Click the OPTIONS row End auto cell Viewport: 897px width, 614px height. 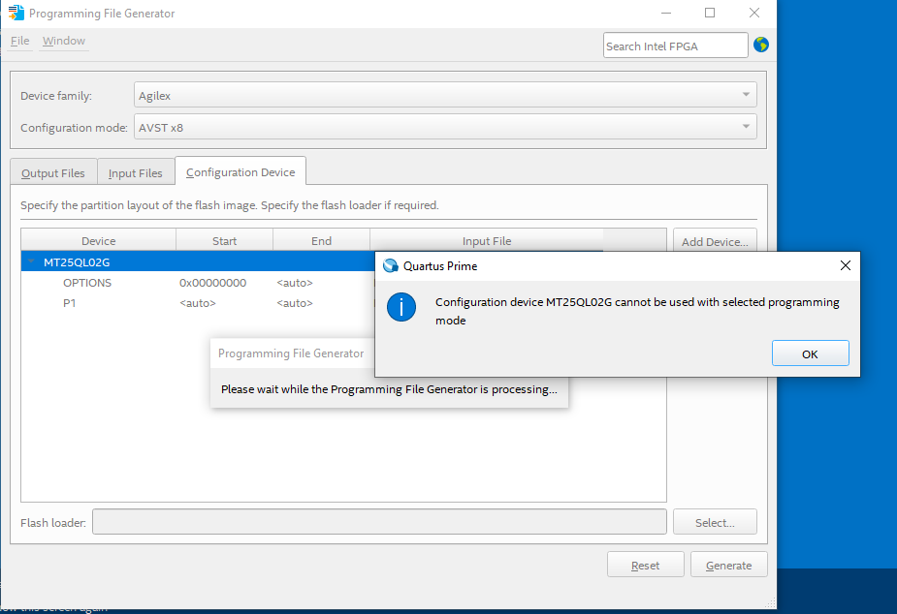coord(295,283)
